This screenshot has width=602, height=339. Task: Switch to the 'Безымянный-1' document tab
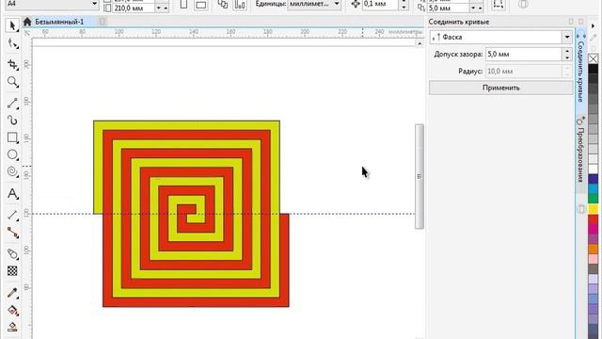(x=59, y=22)
